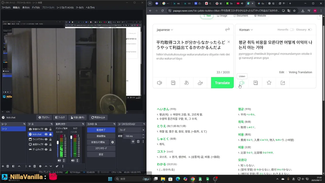Open the Japanese source language dropdown
Viewport: 325px width, 183px height.
(x=165, y=30)
